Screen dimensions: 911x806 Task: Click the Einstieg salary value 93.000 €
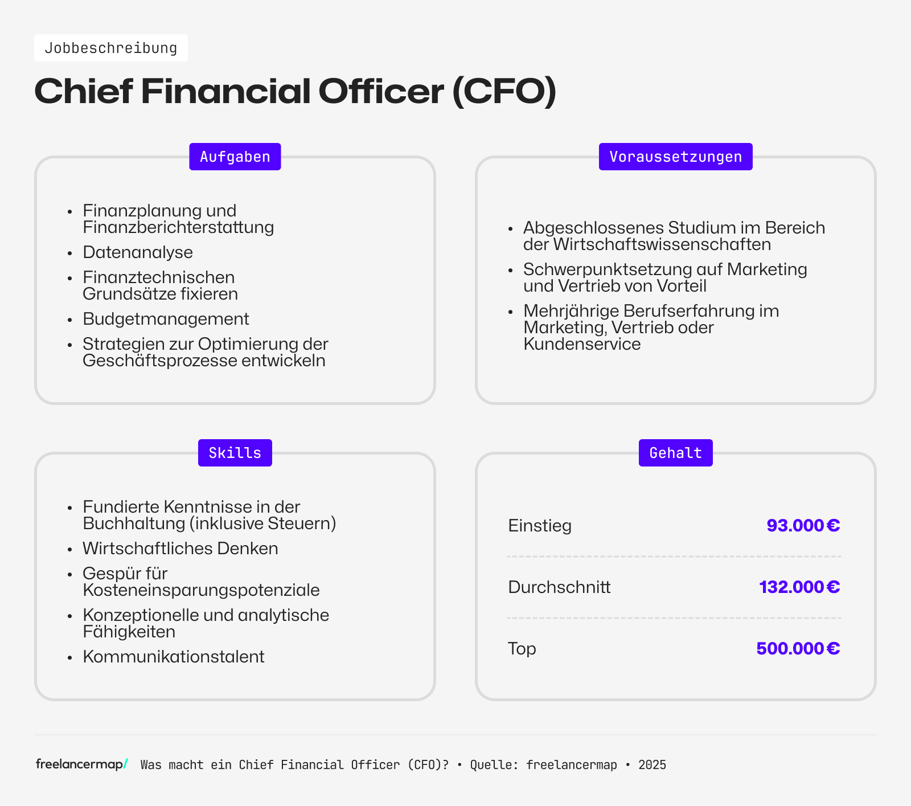pyautogui.click(x=803, y=525)
